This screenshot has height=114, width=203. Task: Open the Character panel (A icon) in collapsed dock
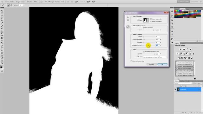pyautogui.click(x=172, y=31)
